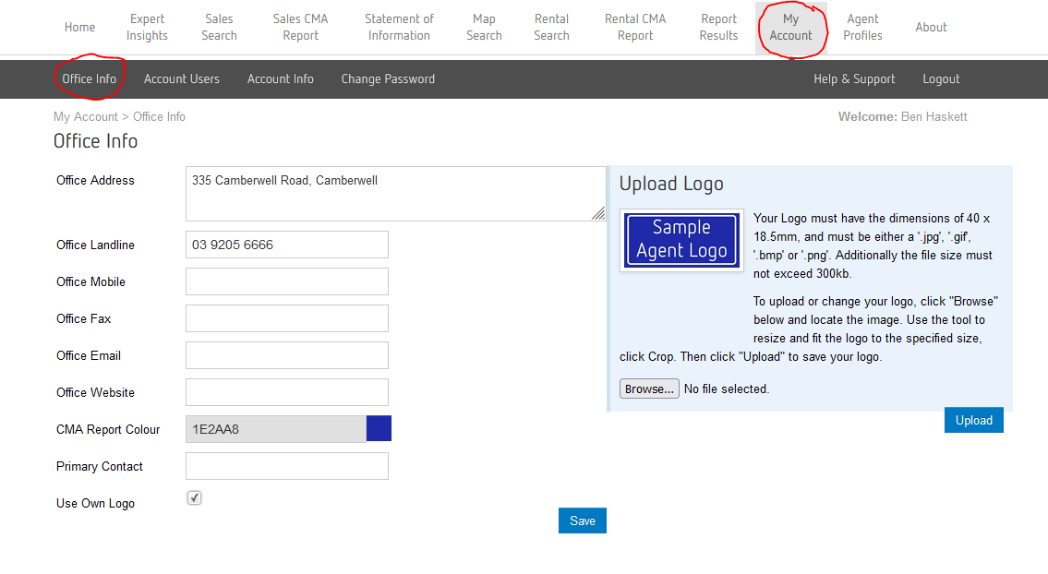Click the Upload button

click(x=973, y=420)
